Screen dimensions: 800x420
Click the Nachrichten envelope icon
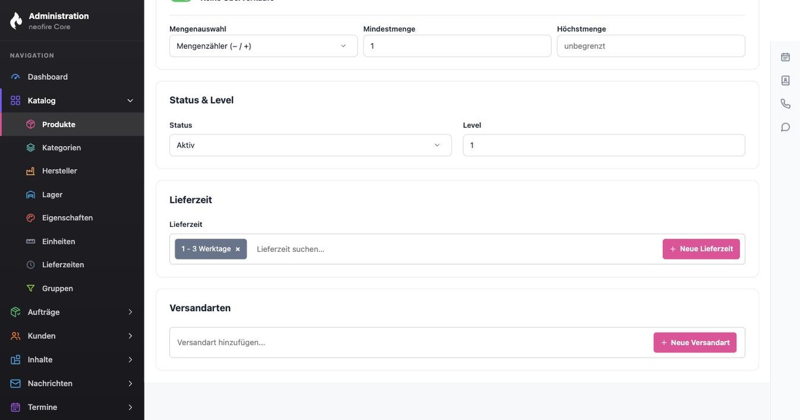(x=16, y=383)
